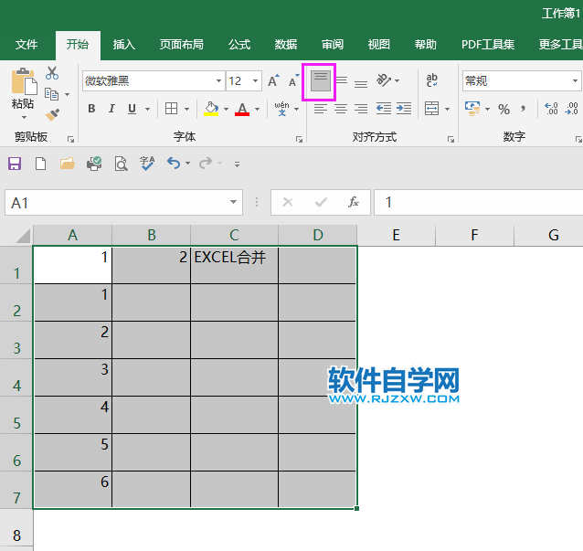This screenshot has width=583, height=551.
Task: Click the quick print icon
Action: pos(94,164)
